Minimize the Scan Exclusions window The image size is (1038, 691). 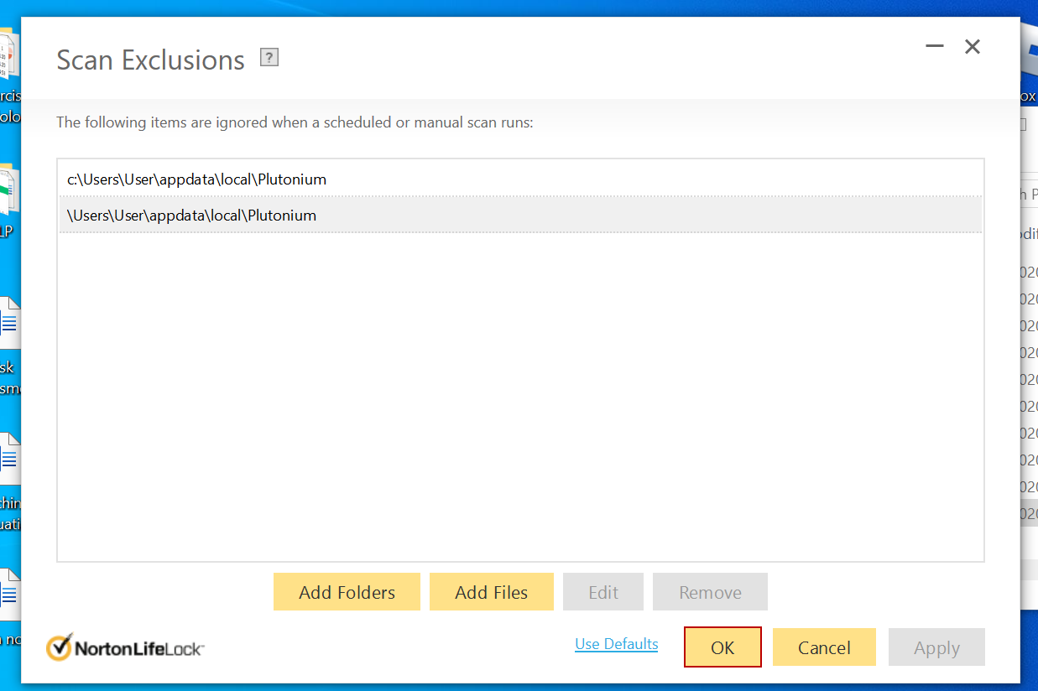tap(934, 47)
